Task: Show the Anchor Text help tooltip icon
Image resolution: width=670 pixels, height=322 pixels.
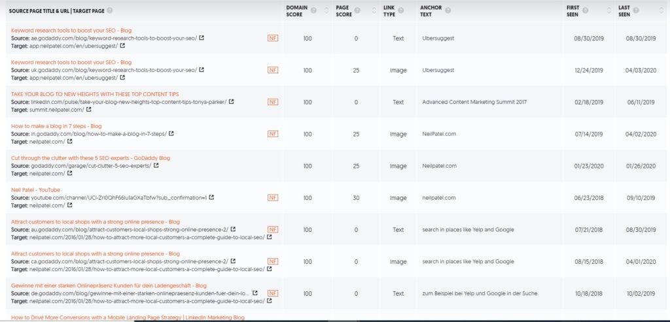Action: click(448, 10)
